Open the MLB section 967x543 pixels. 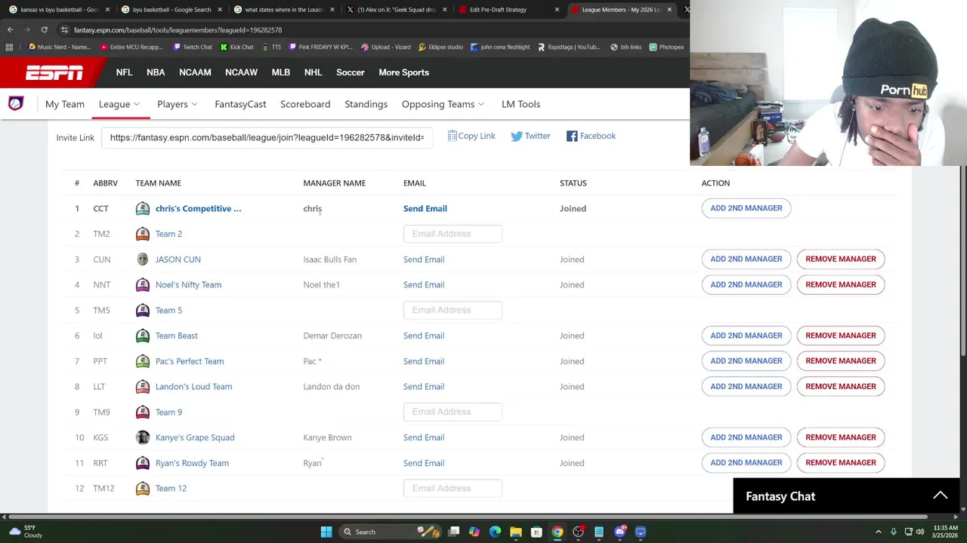point(280,72)
